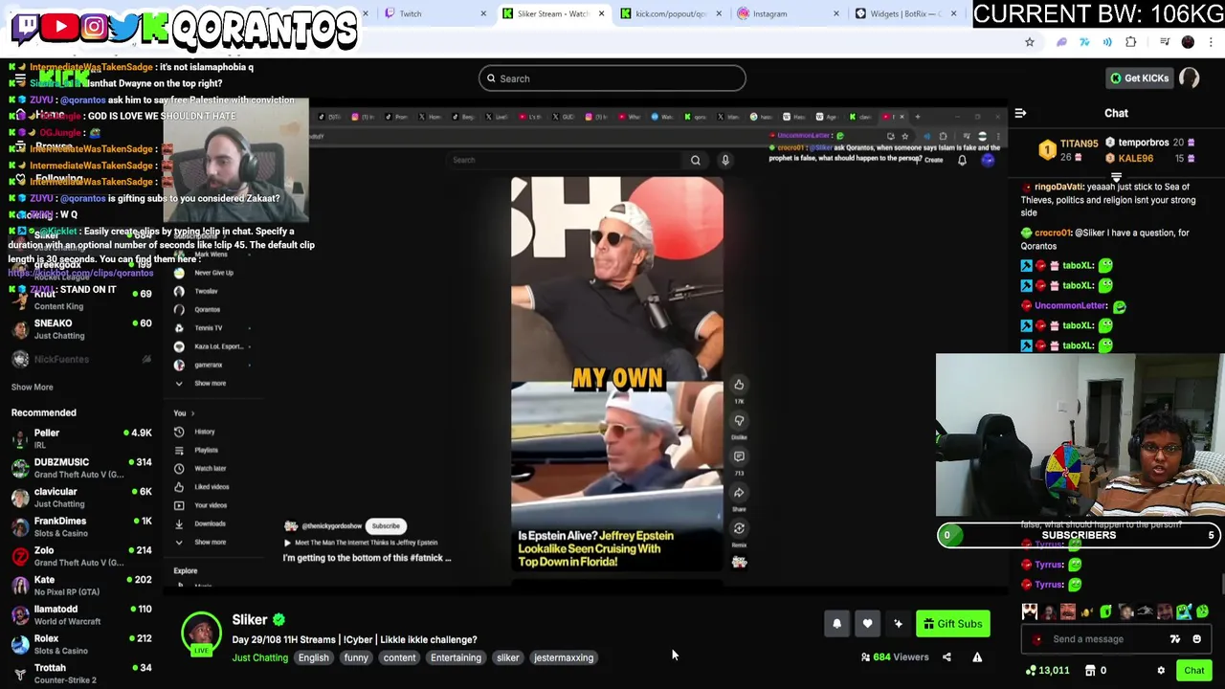This screenshot has height=689, width=1225.
Task: Open recommended channel clavicular
Action: tap(81, 498)
